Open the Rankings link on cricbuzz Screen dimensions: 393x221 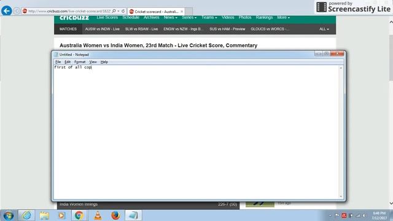tap(264, 18)
